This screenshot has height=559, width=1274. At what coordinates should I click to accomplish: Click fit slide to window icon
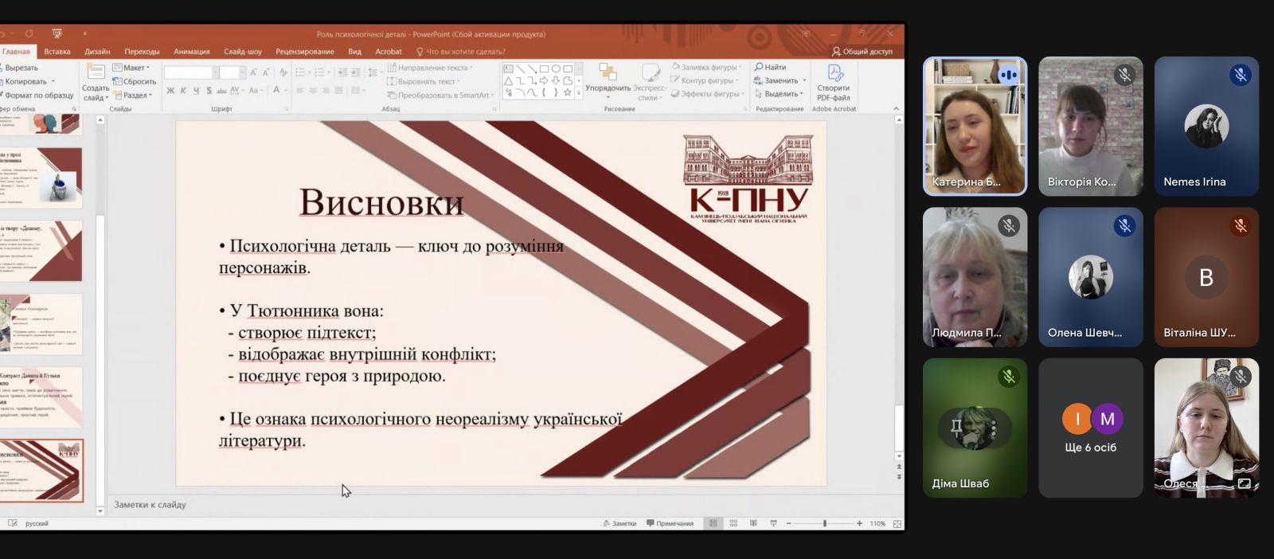click(897, 523)
